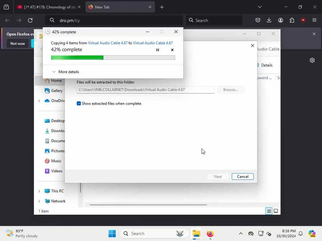Image resolution: width=322 pixels, height=241 pixels.
Task: Go forward in Firefox
Action: (19, 20)
